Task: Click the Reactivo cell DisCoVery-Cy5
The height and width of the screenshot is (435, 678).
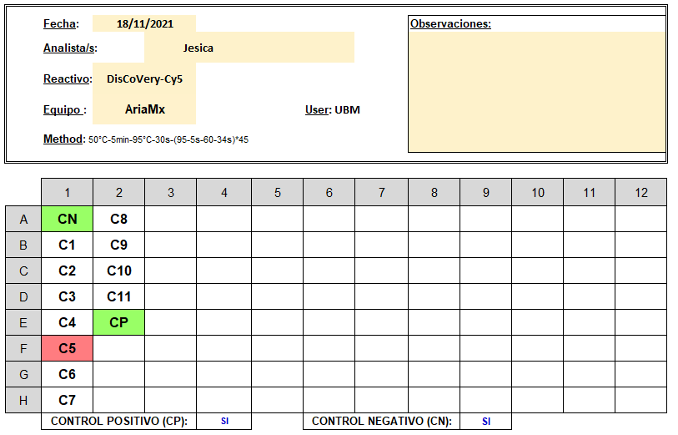Action: pos(144,78)
